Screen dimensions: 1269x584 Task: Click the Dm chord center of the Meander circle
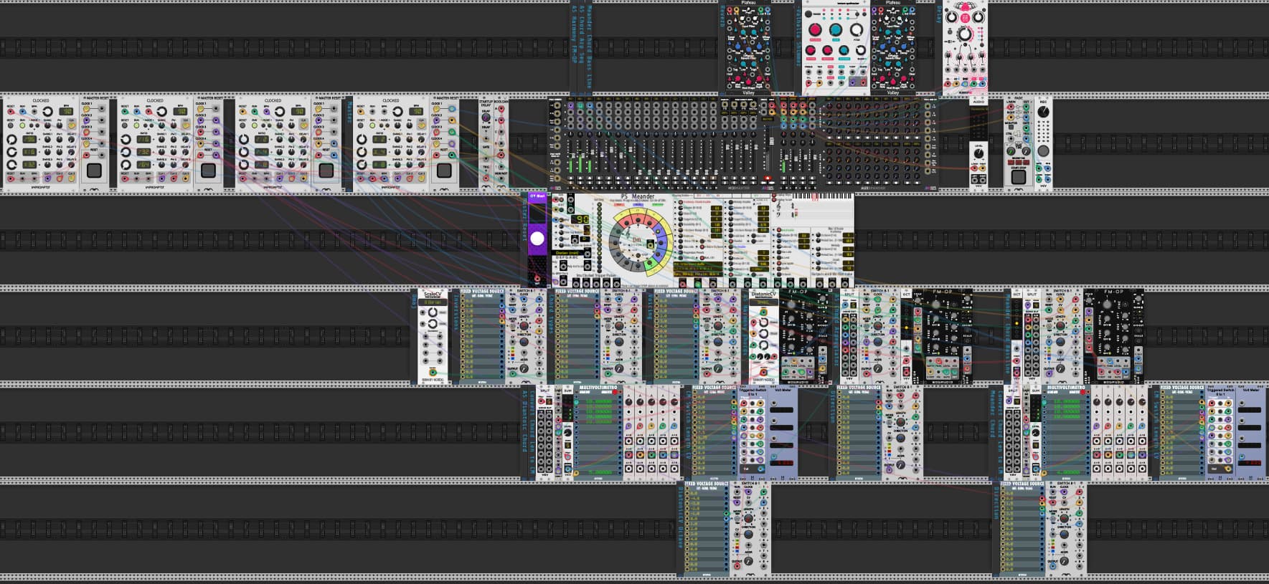coord(636,240)
